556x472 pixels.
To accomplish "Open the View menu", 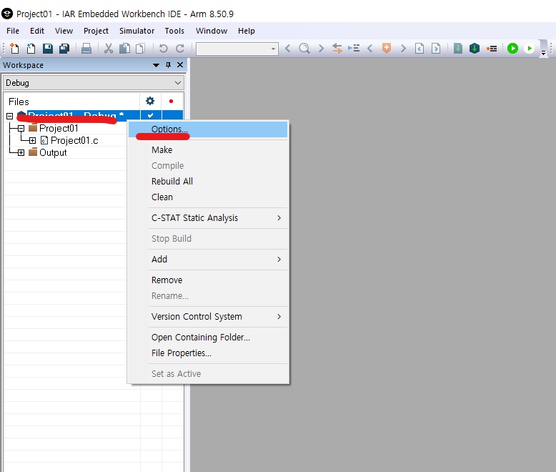I will (x=64, y=31).
